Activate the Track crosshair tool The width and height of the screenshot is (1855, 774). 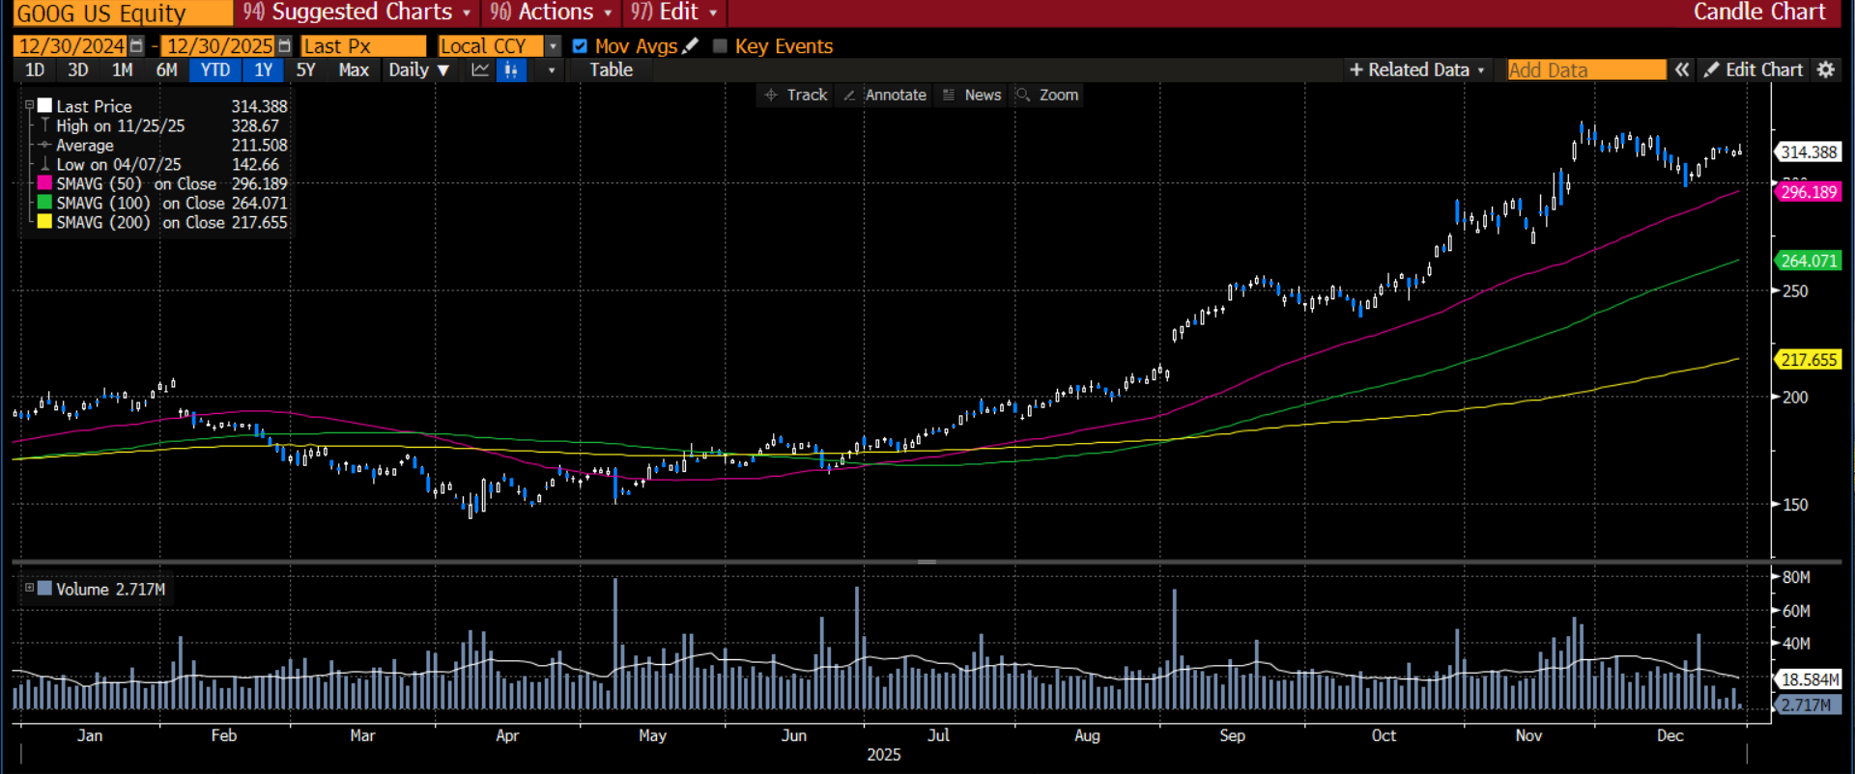click(796, 95)
